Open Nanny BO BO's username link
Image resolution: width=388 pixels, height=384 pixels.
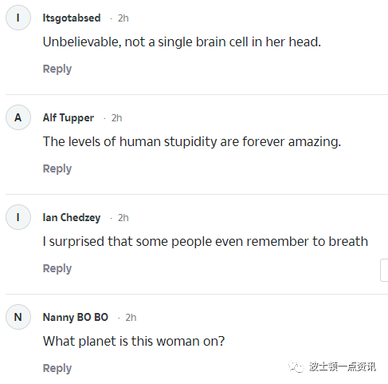click(76, 317)
